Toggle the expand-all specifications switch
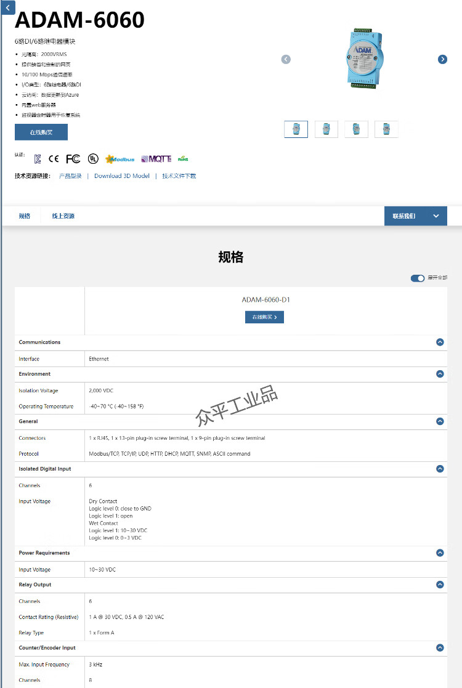This screenshot has height=688, width=462. pyautogui.click(x=418, y=278)
